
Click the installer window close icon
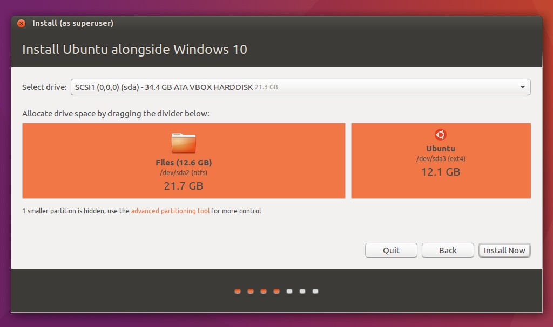[x=21, y=23]
